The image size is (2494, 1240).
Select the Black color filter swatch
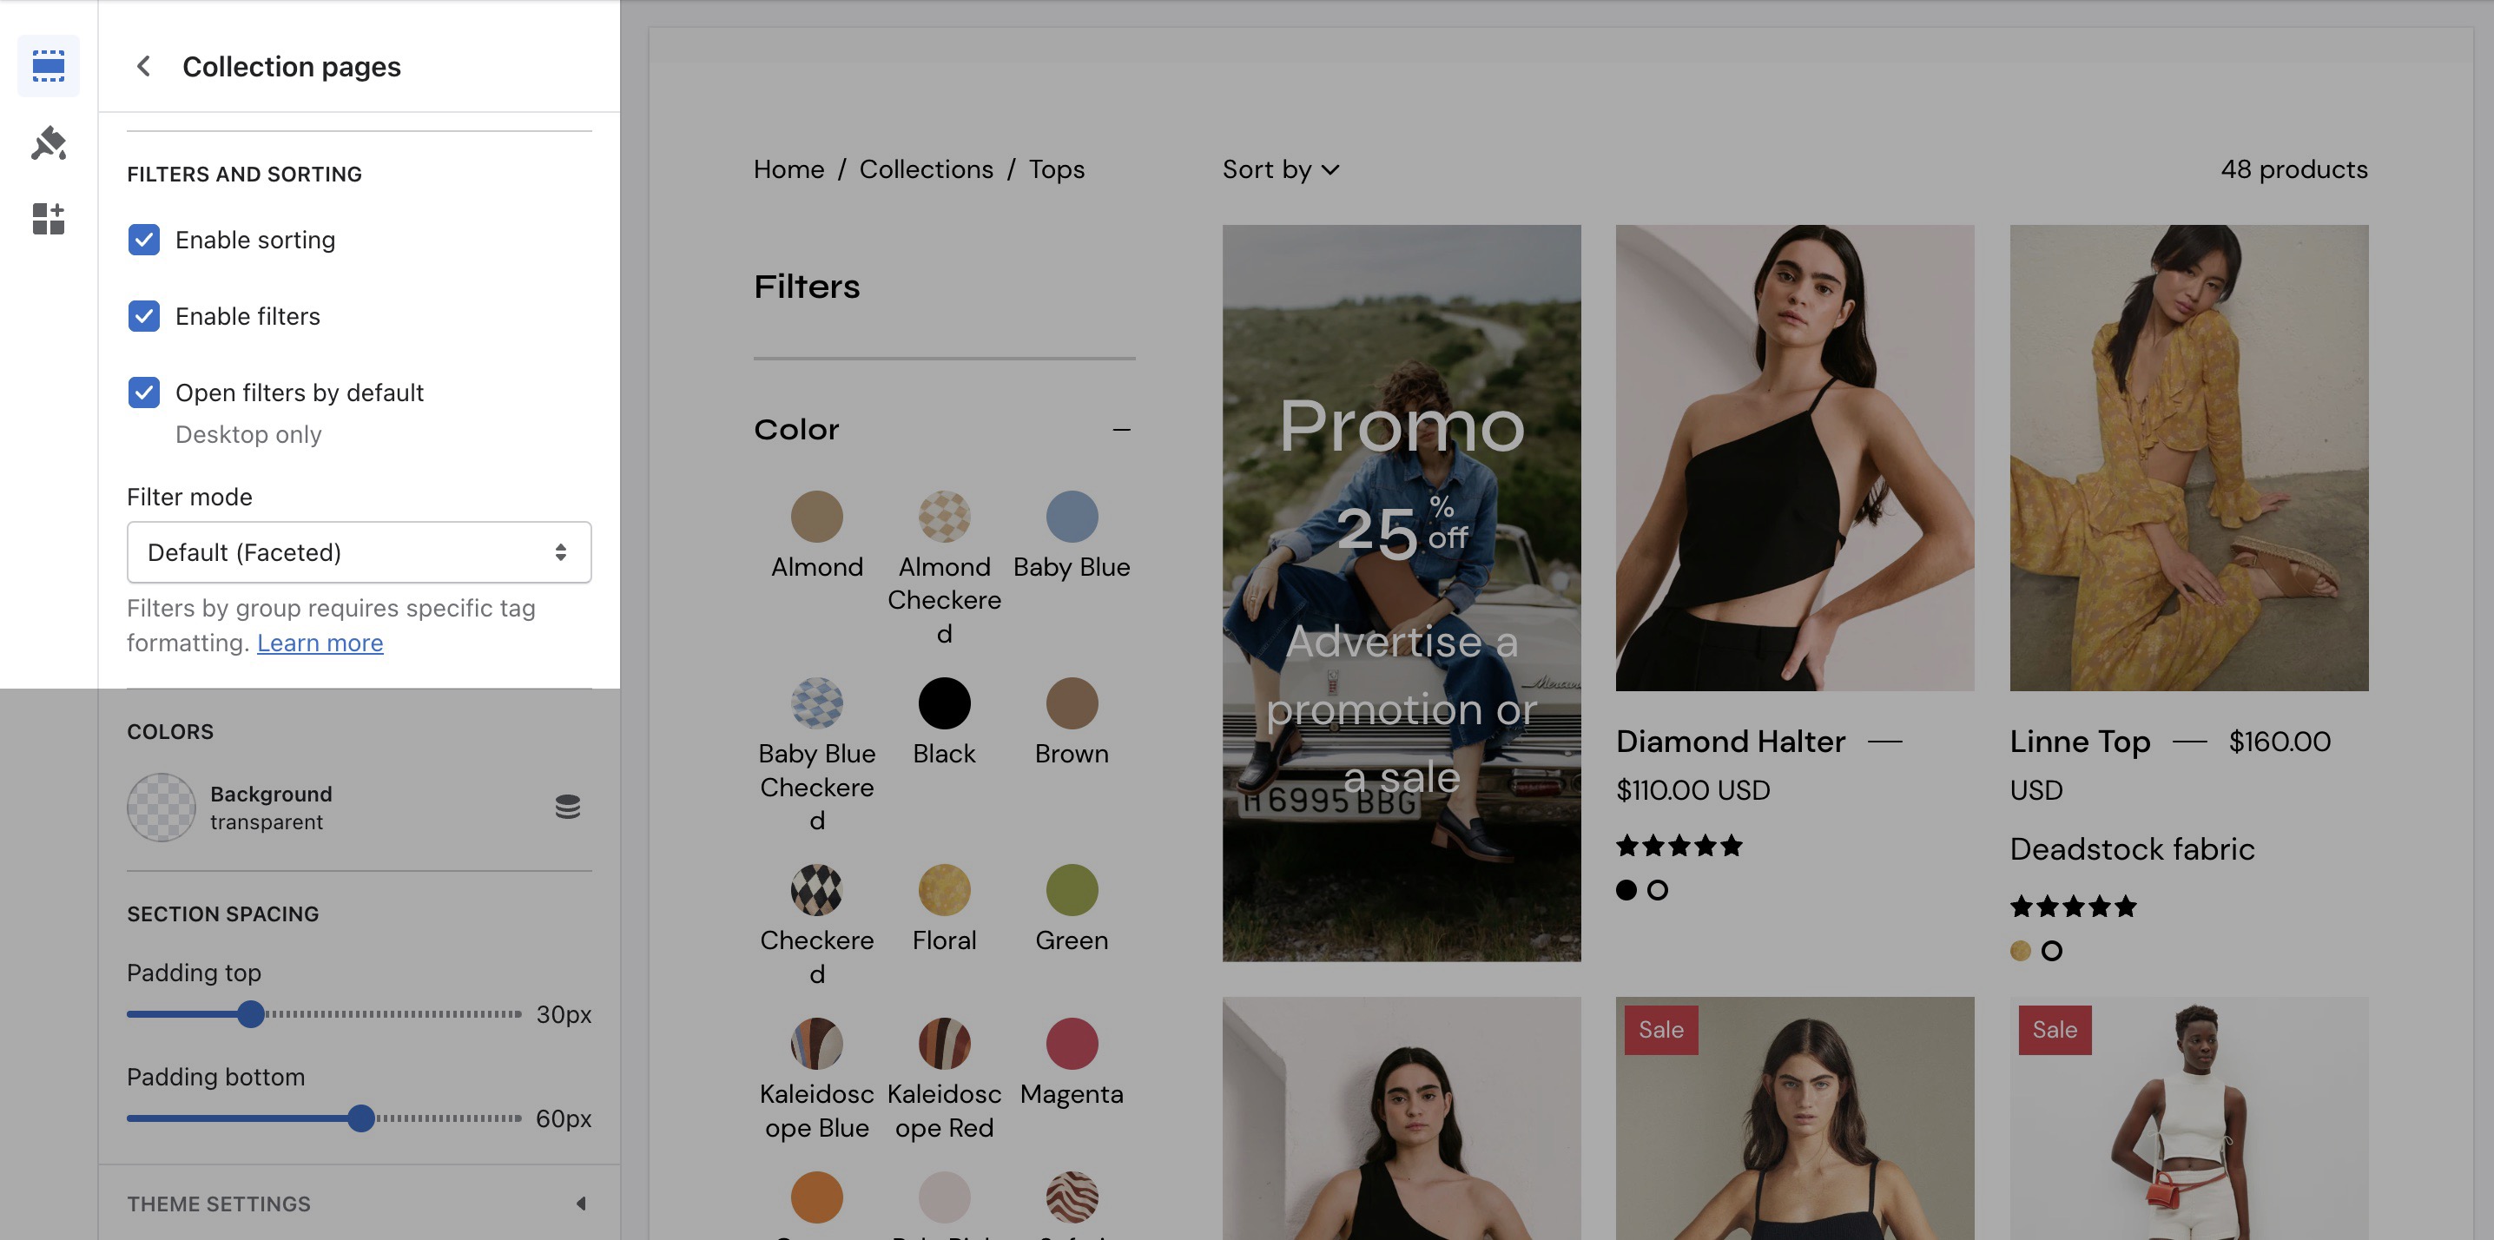[x=943, y=702]
